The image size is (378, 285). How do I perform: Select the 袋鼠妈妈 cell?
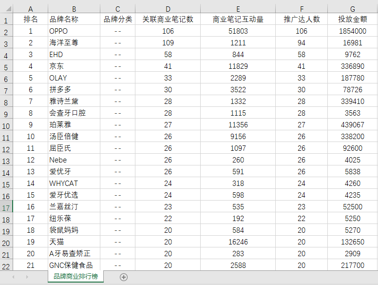pos(74,230)
